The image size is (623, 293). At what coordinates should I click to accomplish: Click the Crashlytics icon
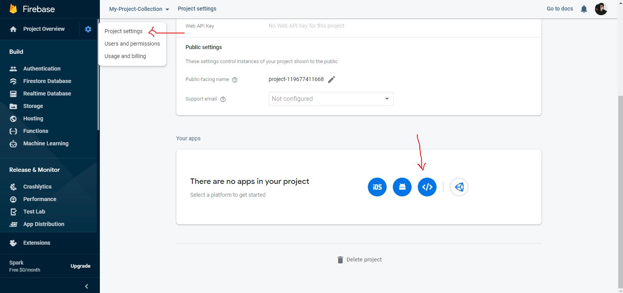coord(13,187)
